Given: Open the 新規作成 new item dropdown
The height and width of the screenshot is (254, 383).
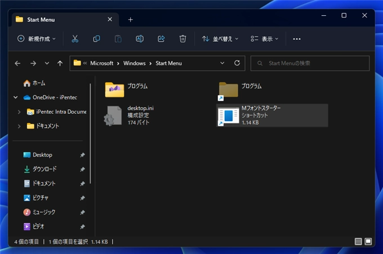Looking at the screenshot, I should click(37, 39).
